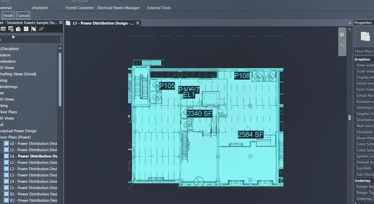374x204 pixels.
Task: Toggle the Sun Path property
Action: coord(364,168)
